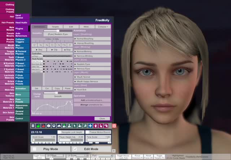Select the mouse cursor pointer tool icon
This screenshot has height=160, width=231.
pyautogui.click(x=75, y=126)
